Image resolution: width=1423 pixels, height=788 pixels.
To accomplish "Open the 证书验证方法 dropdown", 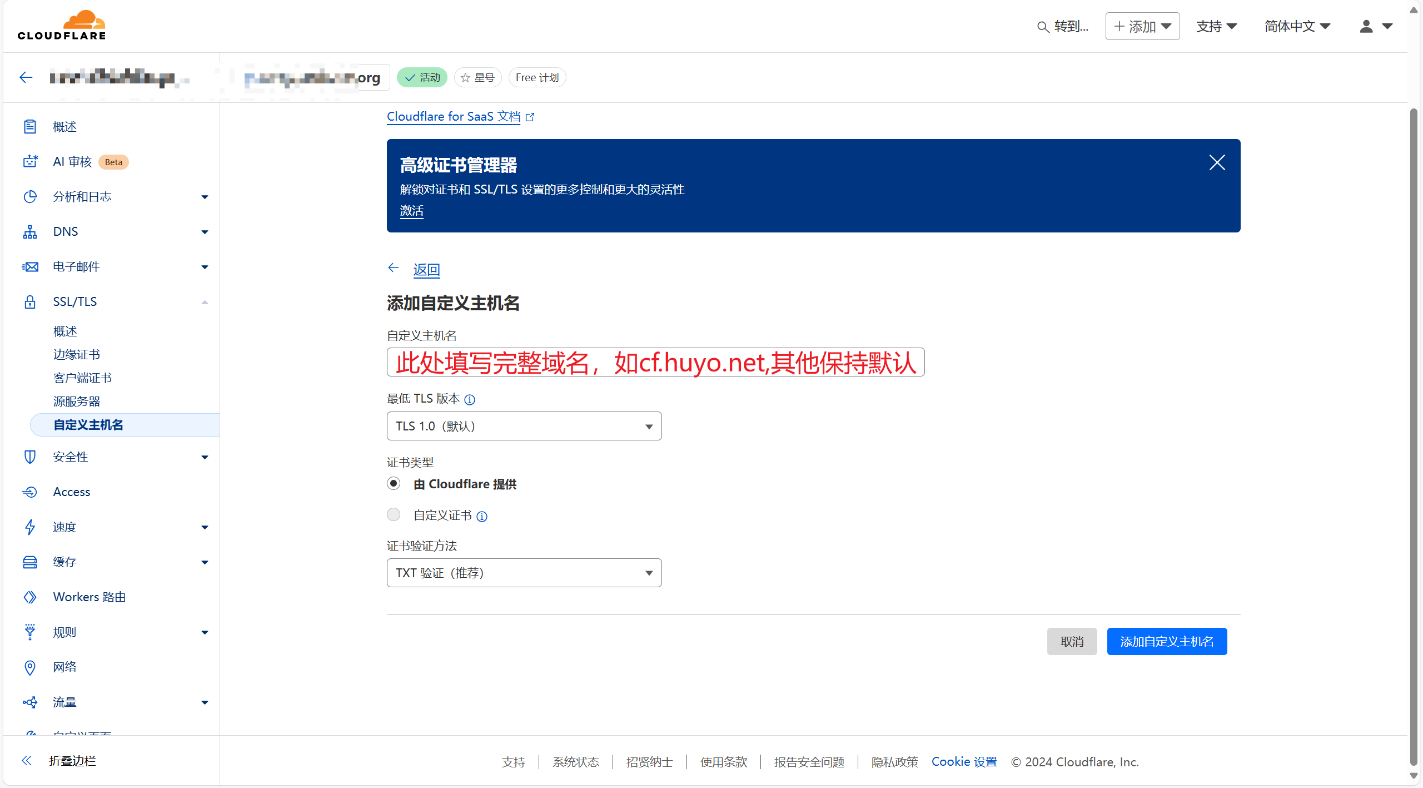I will coord(524,573).
